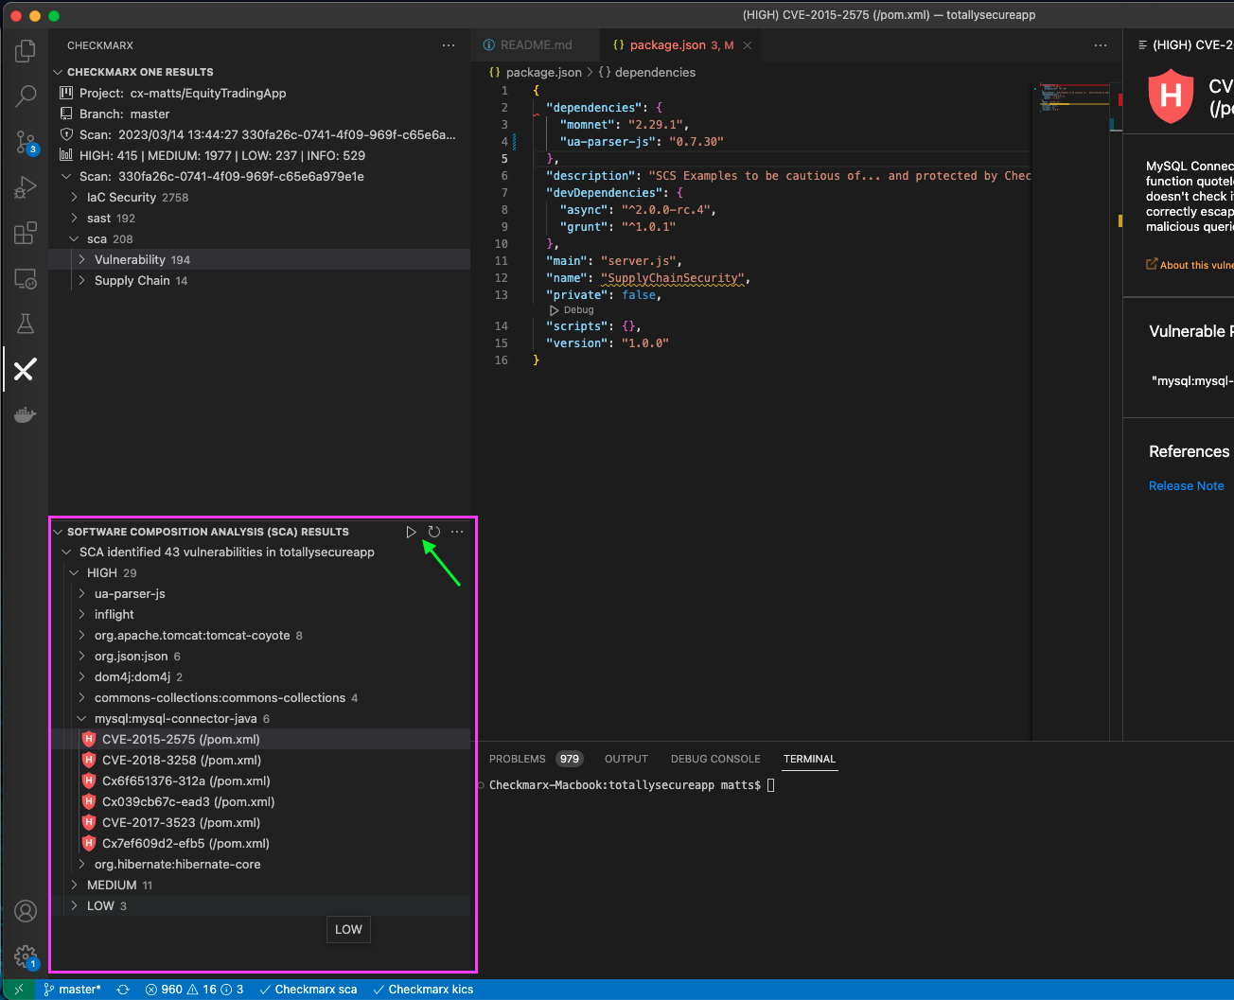This screenshot has width=1234, height=1000.
Task: Collapse Scan 330fa26c tree node
Action: click(x=66, y=176)
